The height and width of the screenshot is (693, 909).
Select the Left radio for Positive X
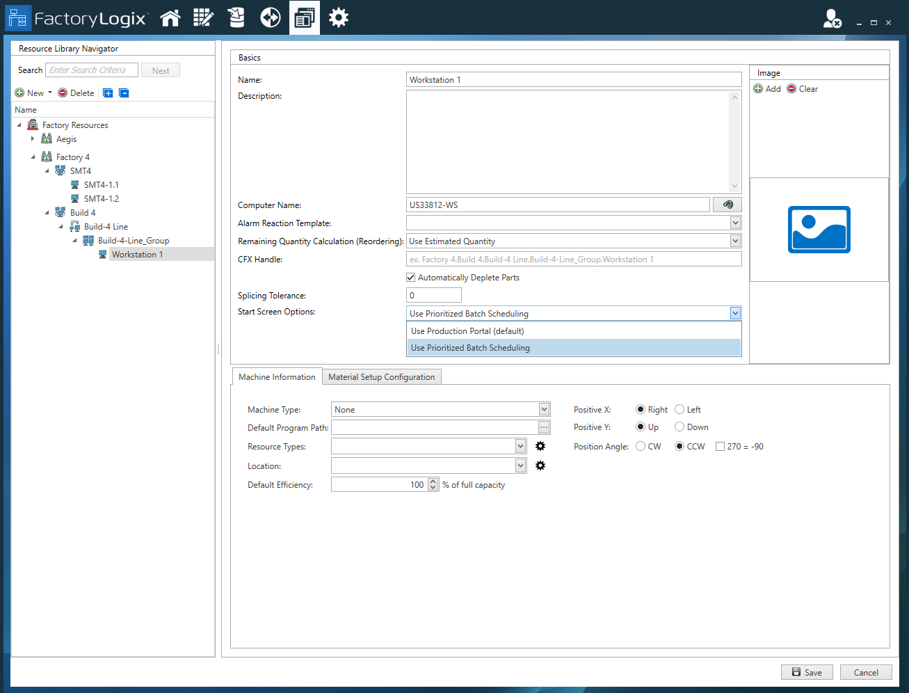(679, 409)
